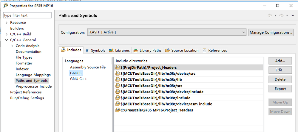Screen dimensions: 298x132
Task: Click the folder icon beside lib/hc08c/lib
Action: pyautogui.click(x=118, y=80)
